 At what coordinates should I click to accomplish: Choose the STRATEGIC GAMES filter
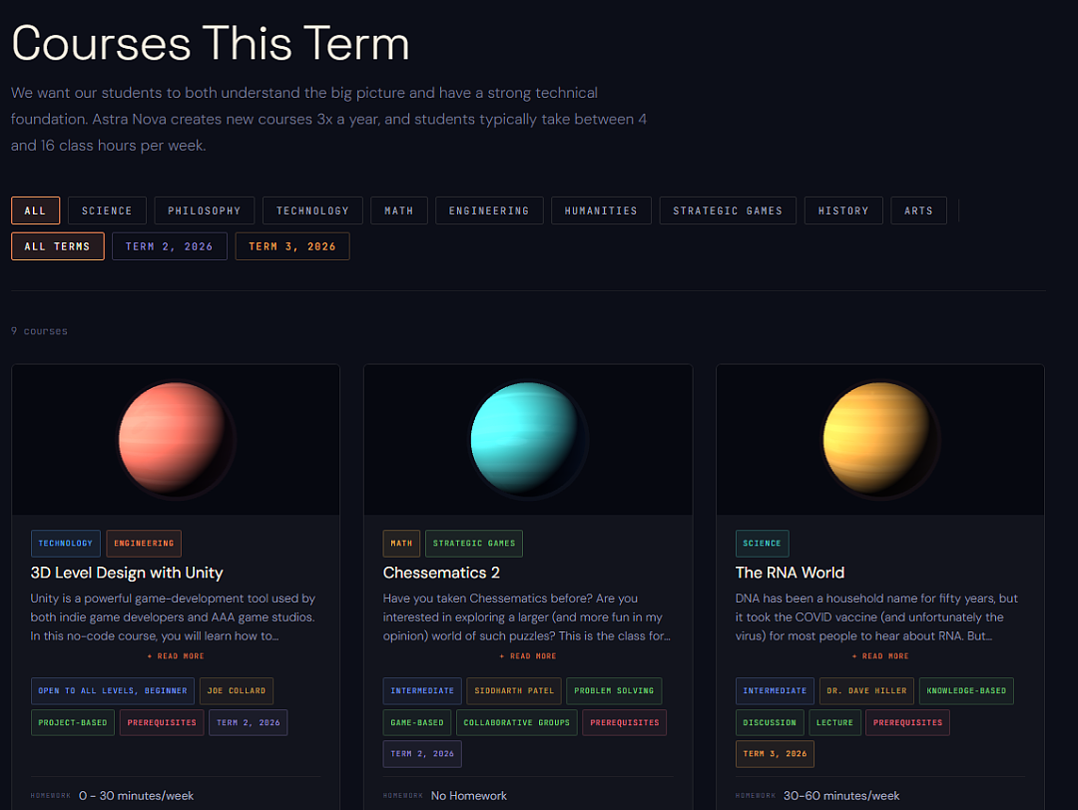pos(728,210)
